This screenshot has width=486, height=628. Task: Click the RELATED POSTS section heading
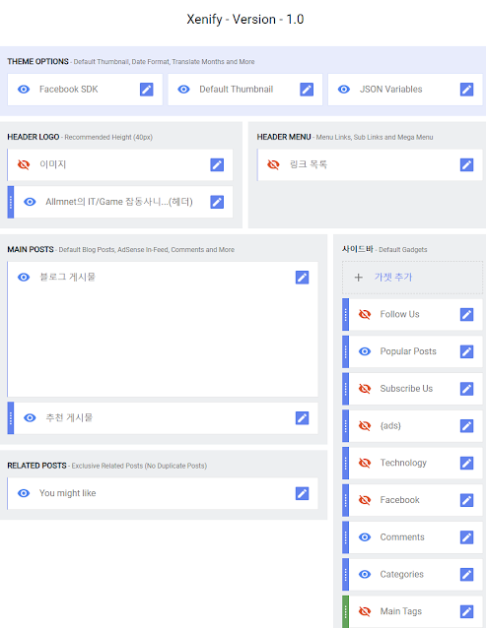36,466
